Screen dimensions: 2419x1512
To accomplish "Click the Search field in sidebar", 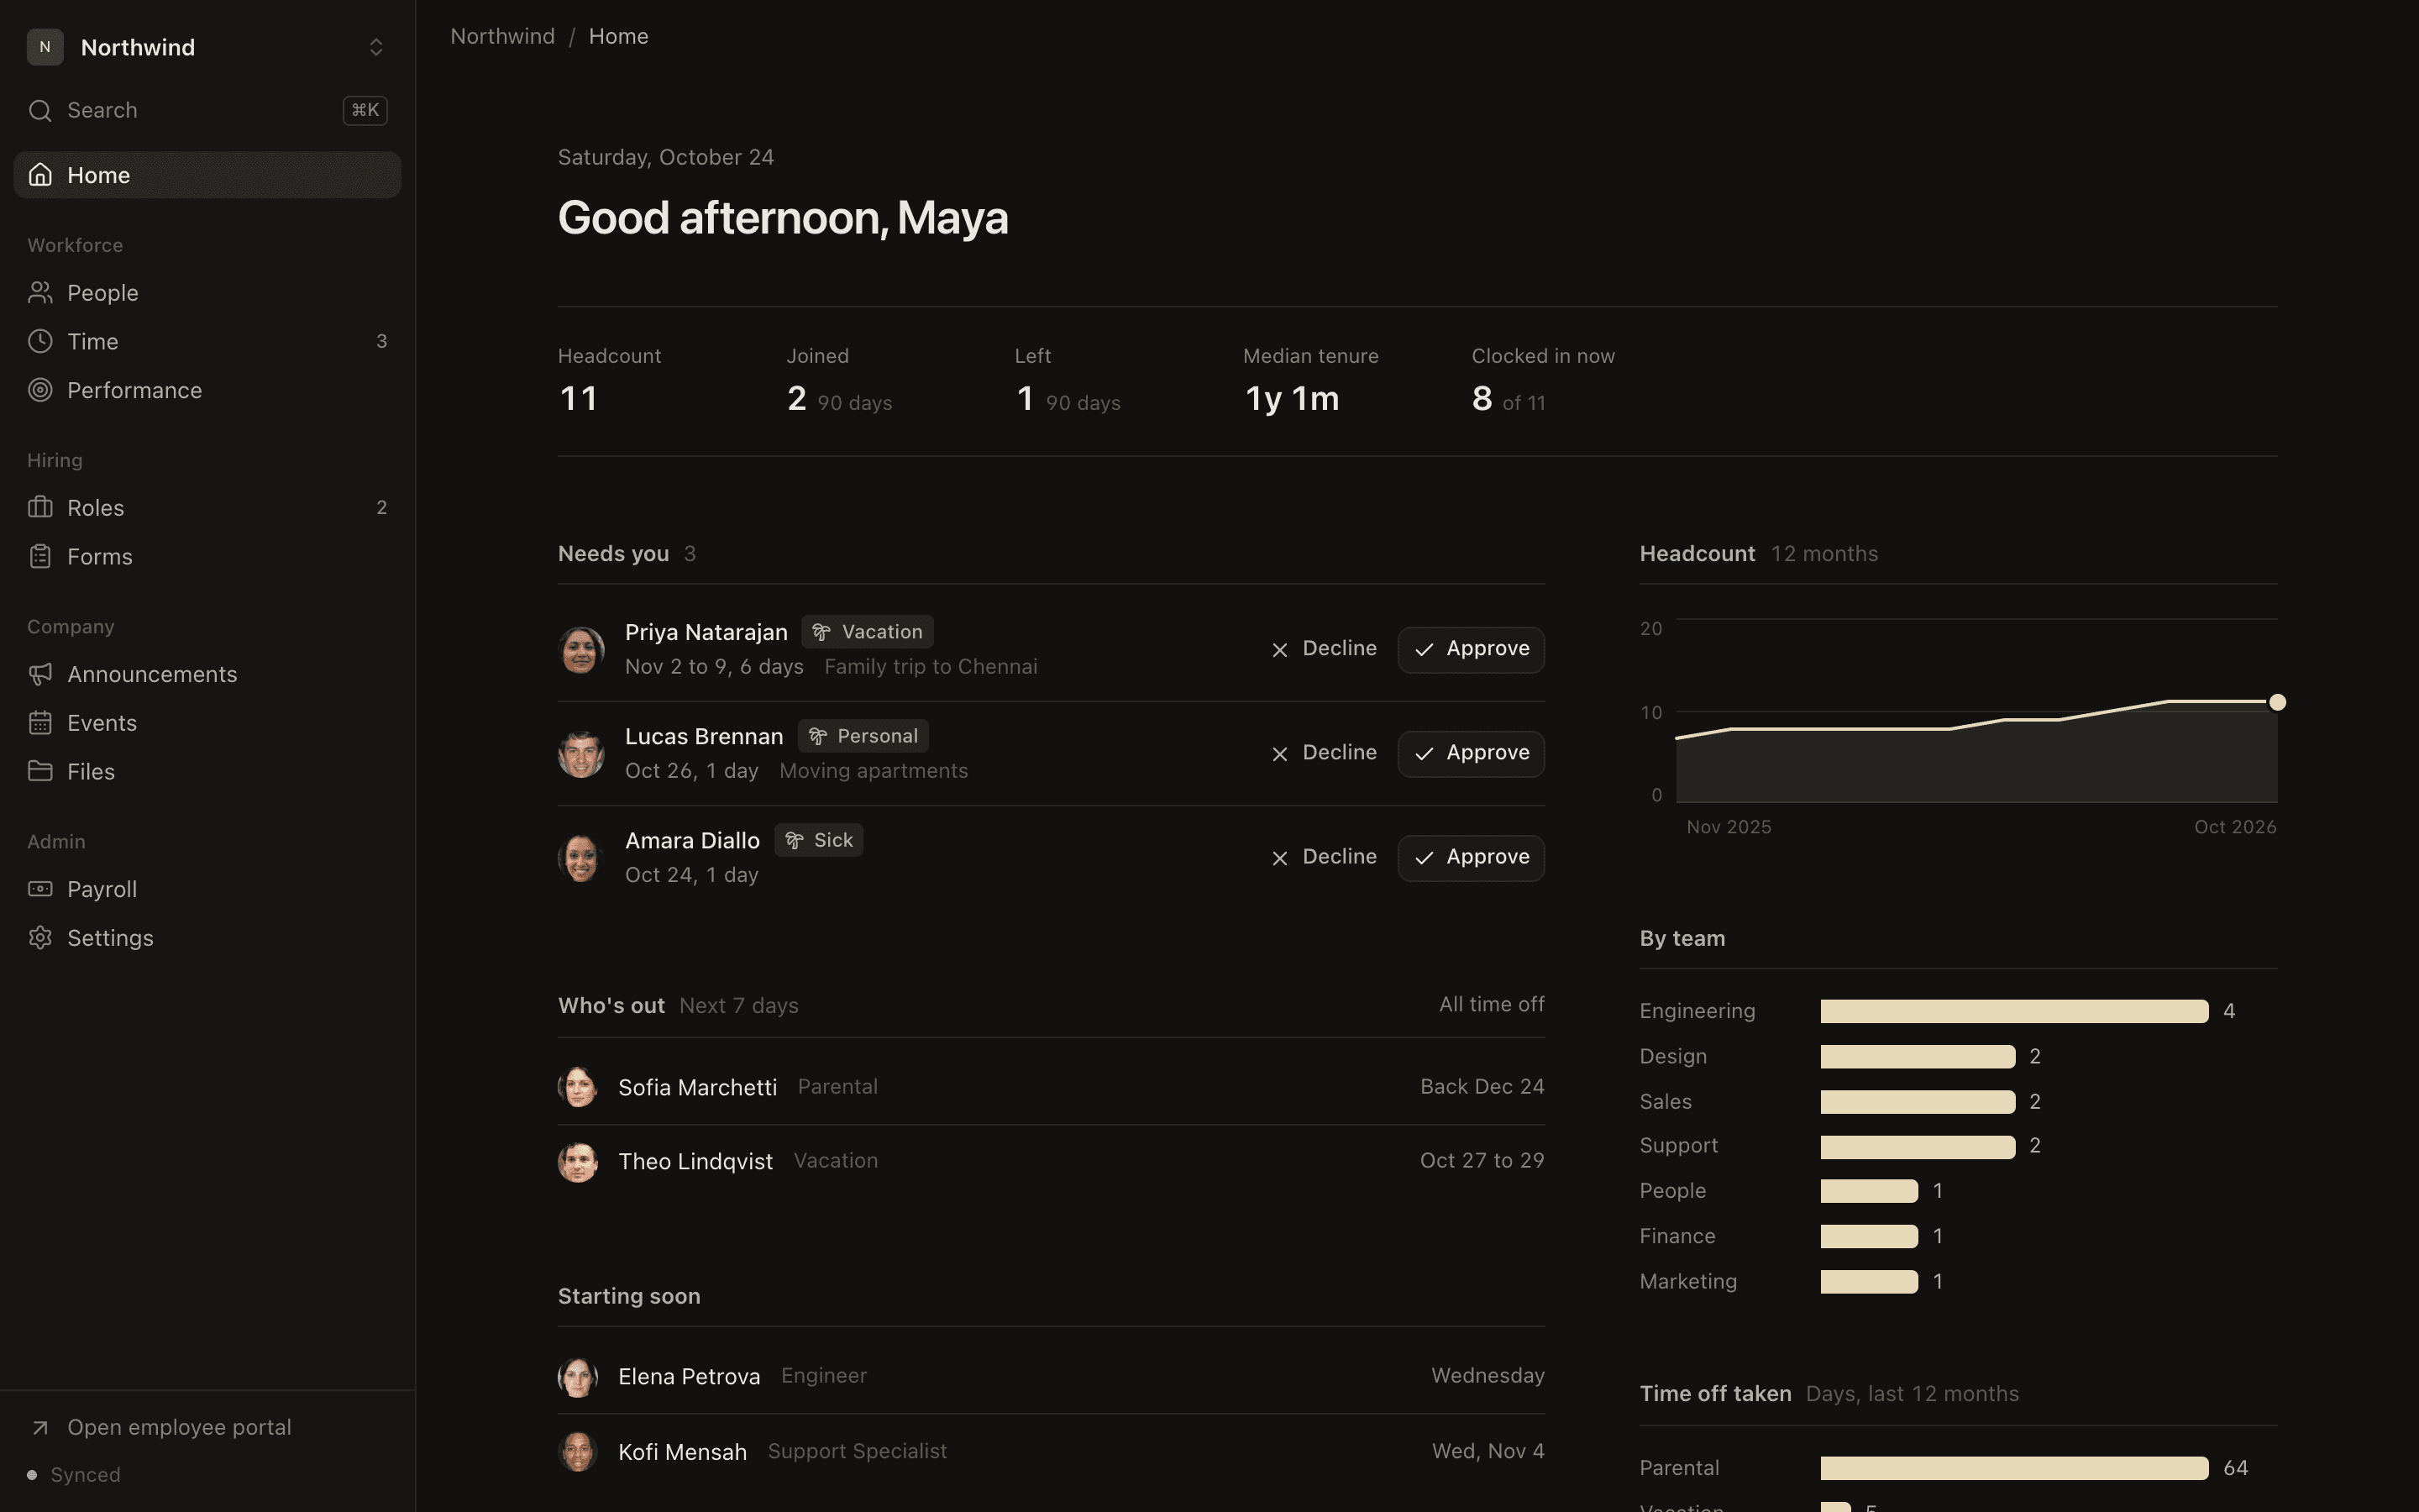I will [207, 110].
